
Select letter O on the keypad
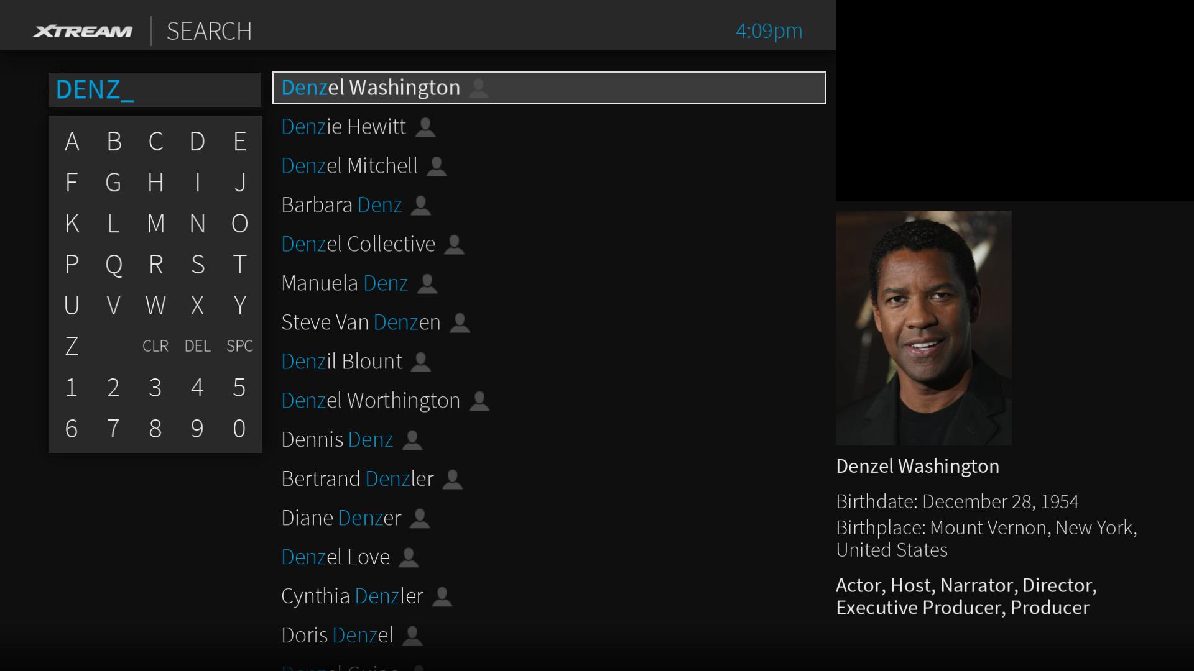coord(239,223)
